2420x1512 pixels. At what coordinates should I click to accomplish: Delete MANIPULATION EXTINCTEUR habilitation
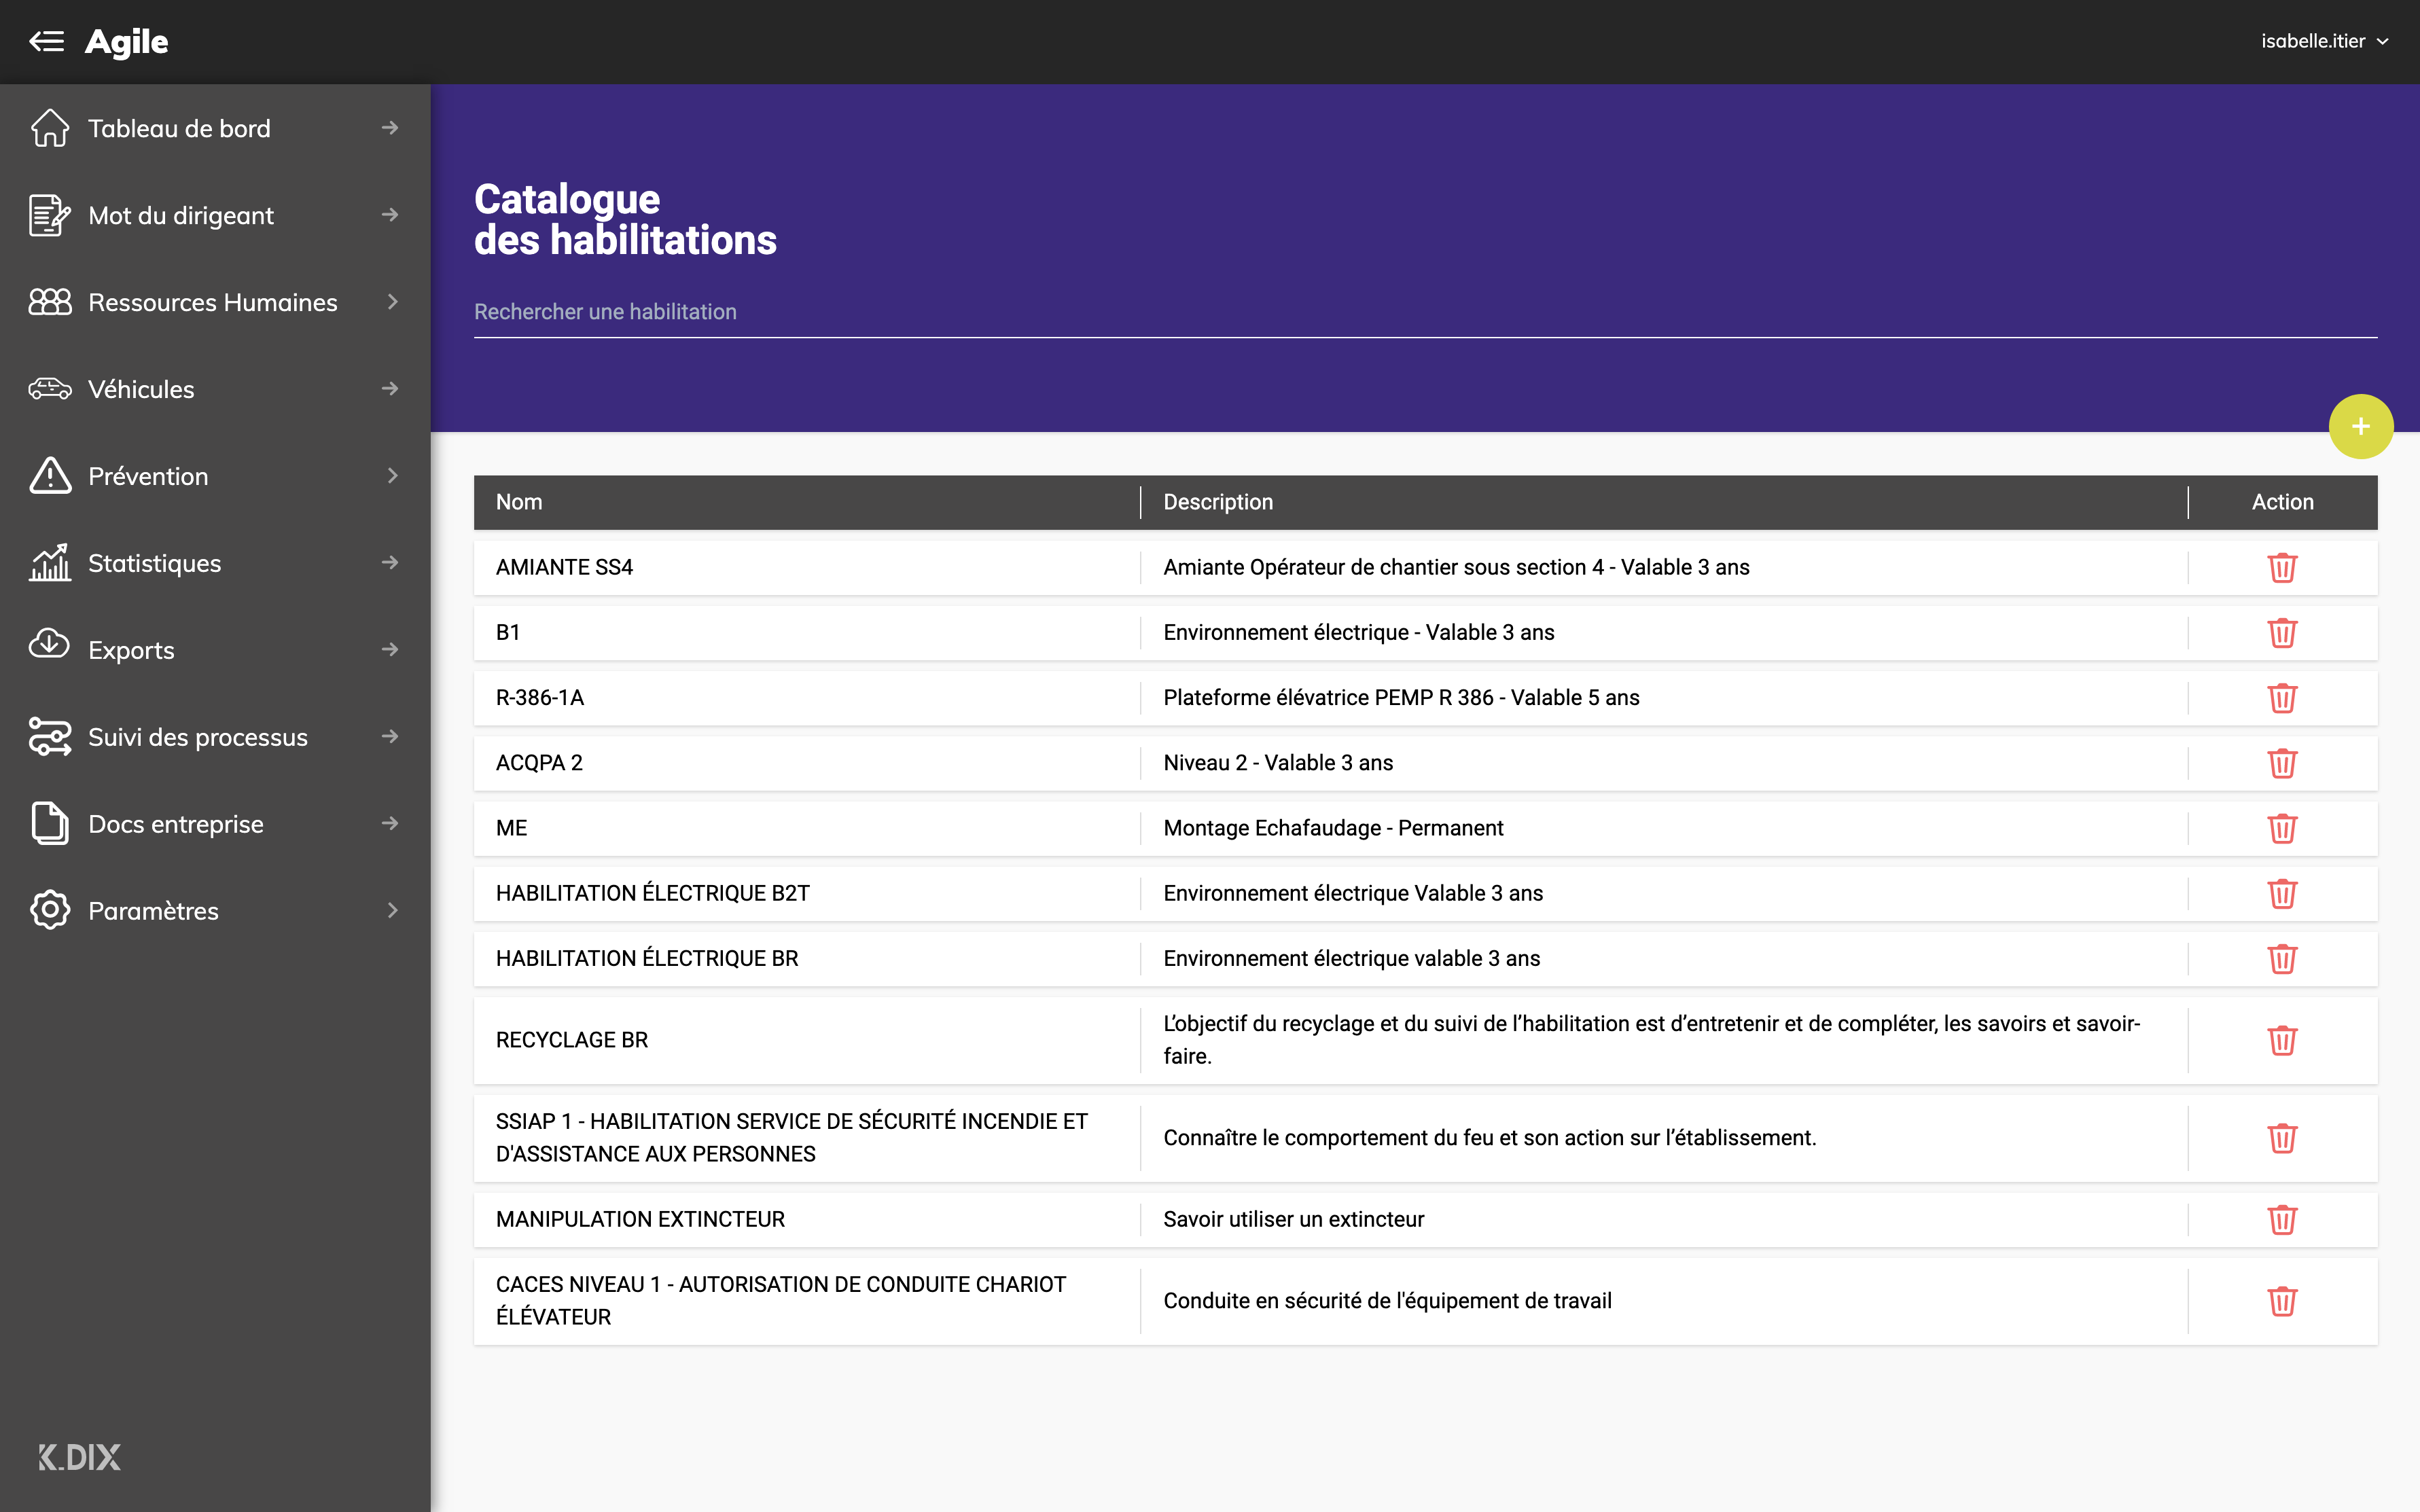[2282, 1219]
